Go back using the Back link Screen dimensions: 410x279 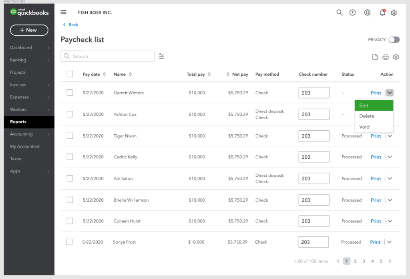click(x=70, y=24)
